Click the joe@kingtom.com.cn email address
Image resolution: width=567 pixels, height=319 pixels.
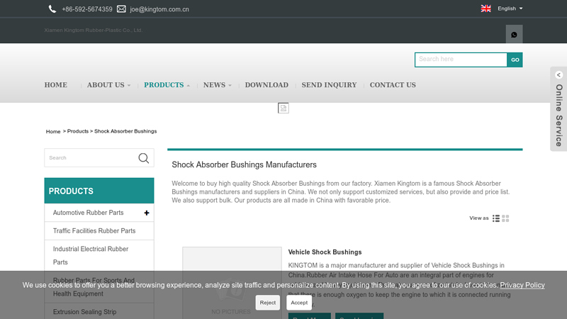pyautogui.click(x=159, y=9)
